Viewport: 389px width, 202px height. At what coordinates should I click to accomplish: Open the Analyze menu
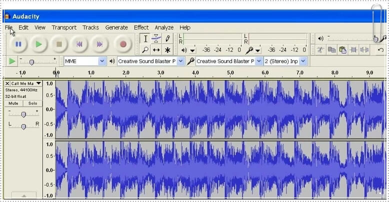[164, 27]
